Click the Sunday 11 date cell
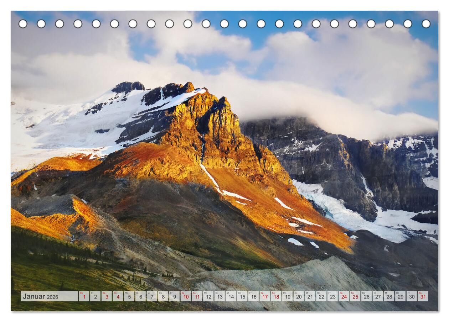This screenshot has width=449, height=322. coord(197,296)
